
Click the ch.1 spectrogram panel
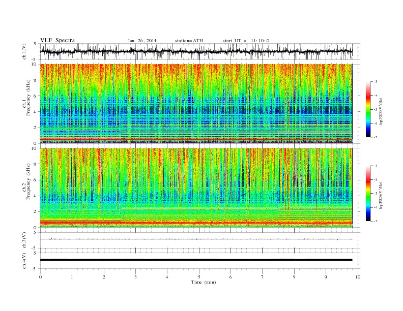pos(196,104)
